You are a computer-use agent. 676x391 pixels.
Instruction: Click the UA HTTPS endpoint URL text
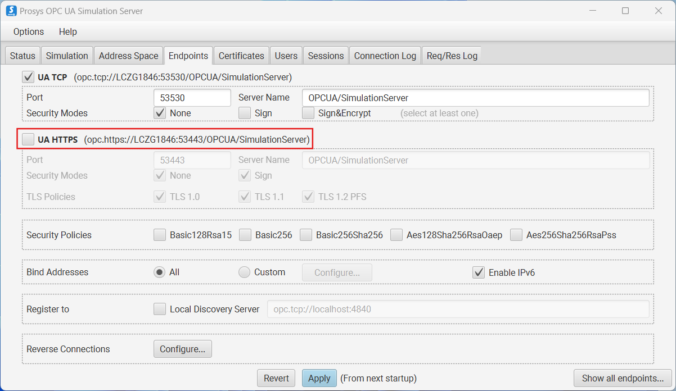(x=197, y=139)
